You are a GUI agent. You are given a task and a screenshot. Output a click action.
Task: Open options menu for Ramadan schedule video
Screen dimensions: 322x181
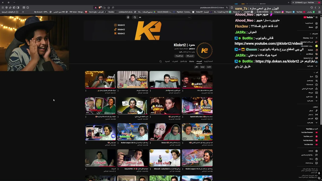[86, 90]
